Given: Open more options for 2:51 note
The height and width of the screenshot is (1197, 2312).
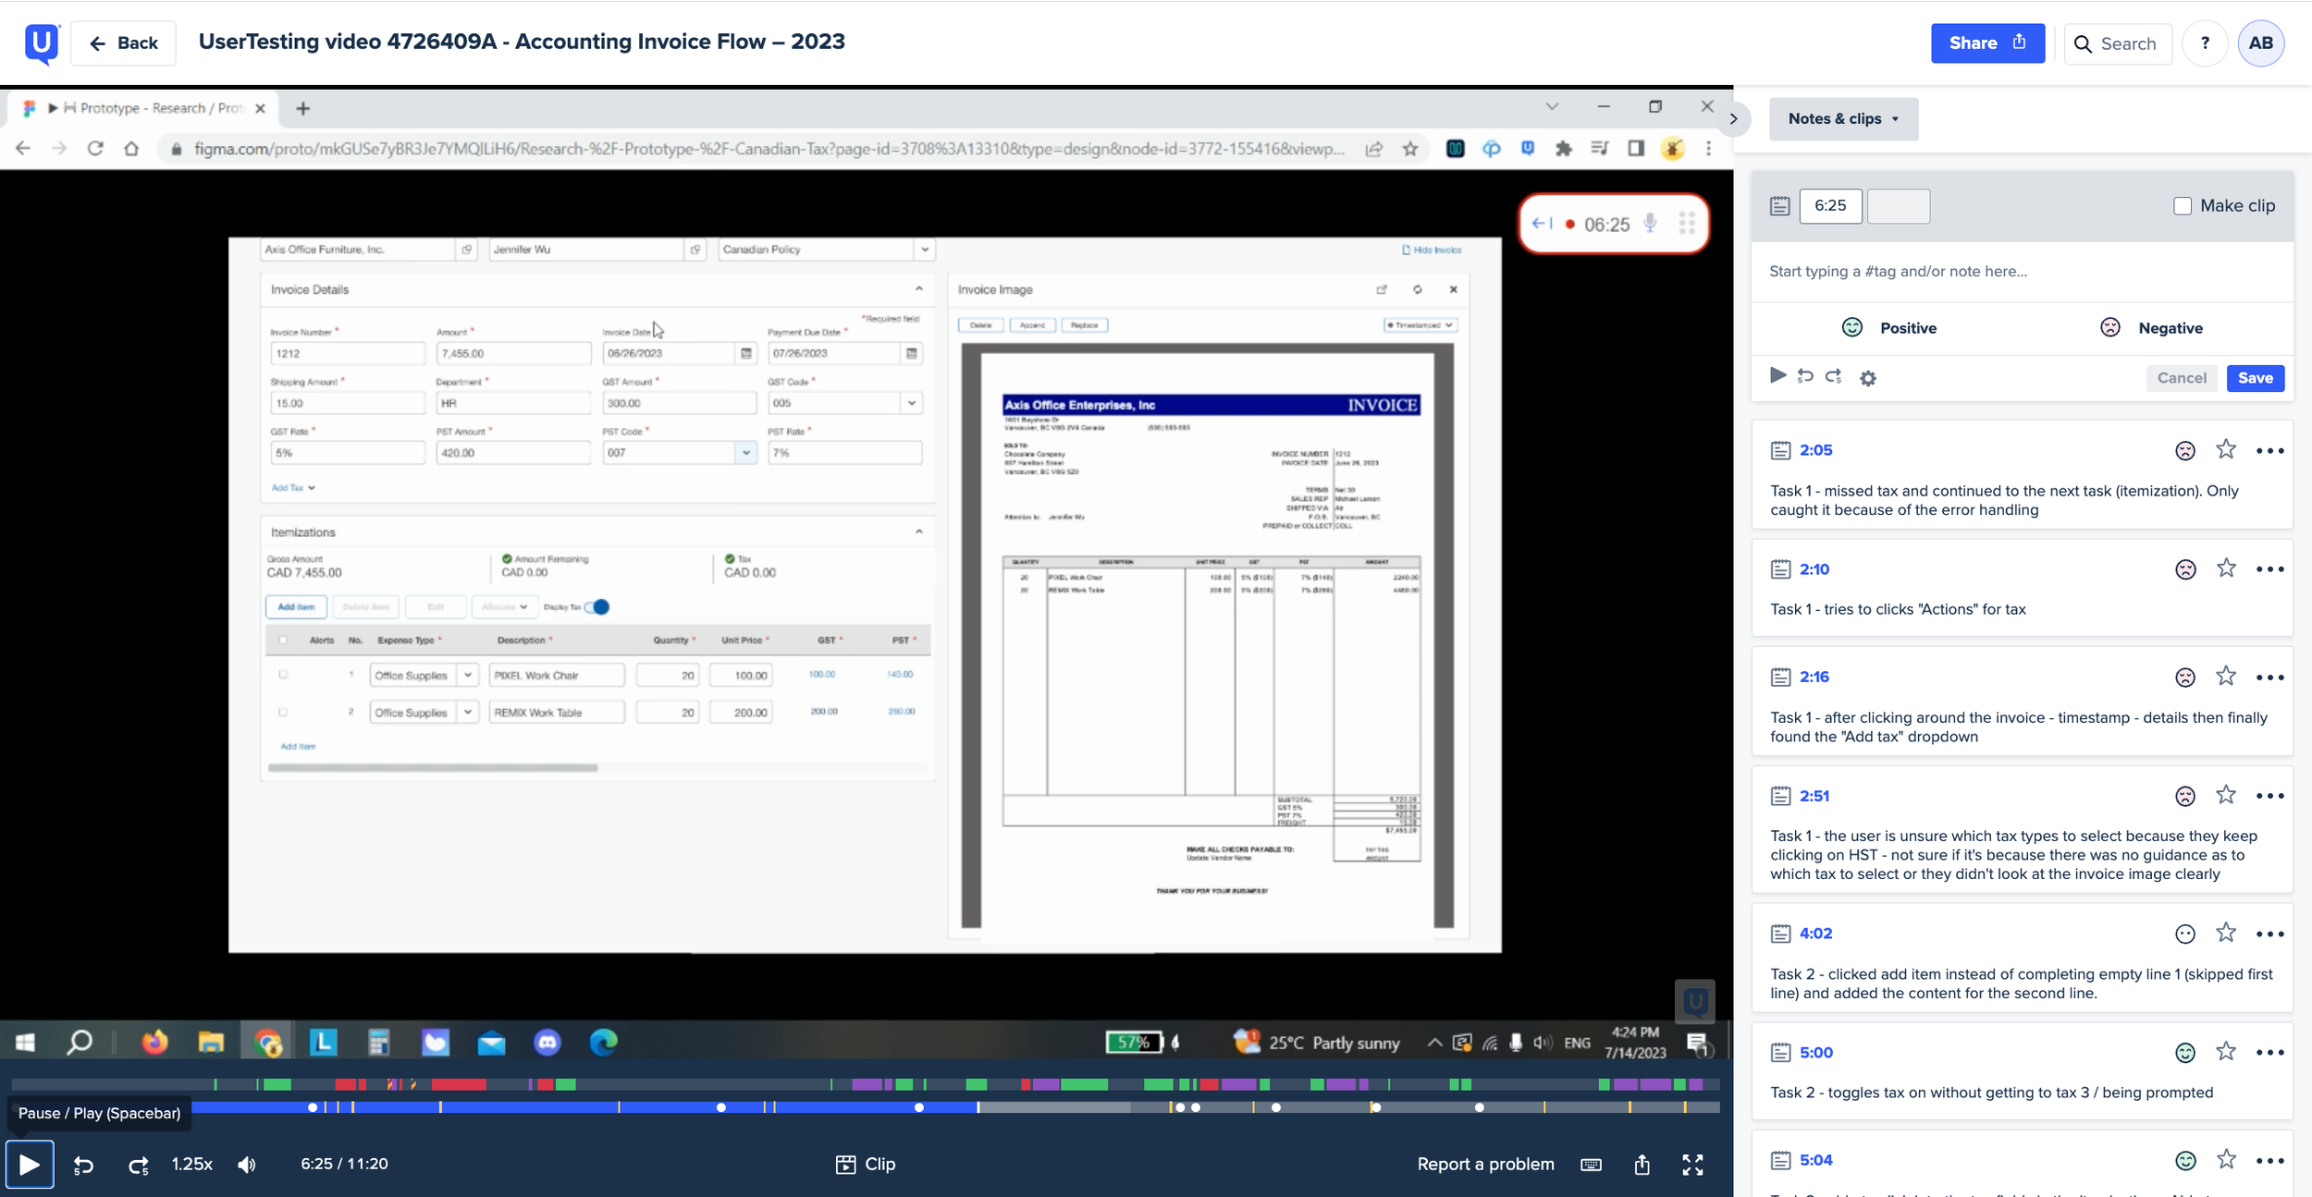Looking at the screenshot, I should click(x=2269, y=796).
